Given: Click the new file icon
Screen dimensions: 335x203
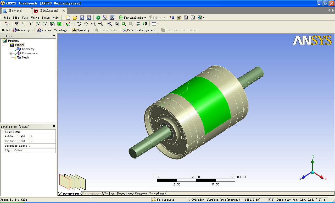Looking at the screenshot, I should [68, 18].
